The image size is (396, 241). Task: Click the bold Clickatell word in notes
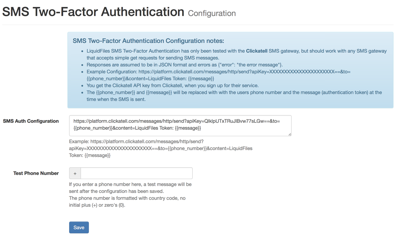click(x=256, y=51)
